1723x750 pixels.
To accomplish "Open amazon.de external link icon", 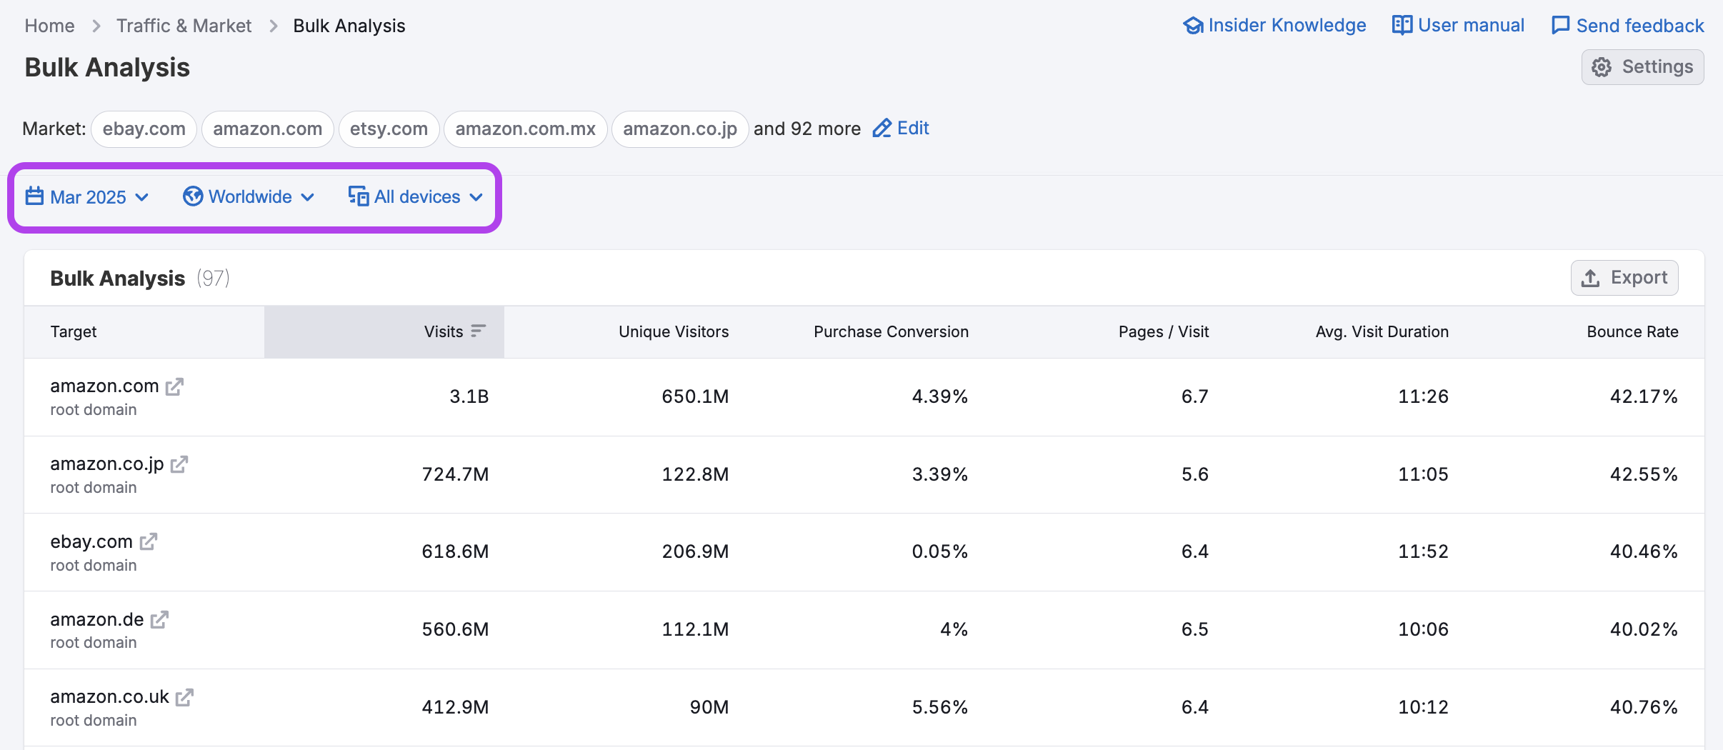I will (159, 620).
